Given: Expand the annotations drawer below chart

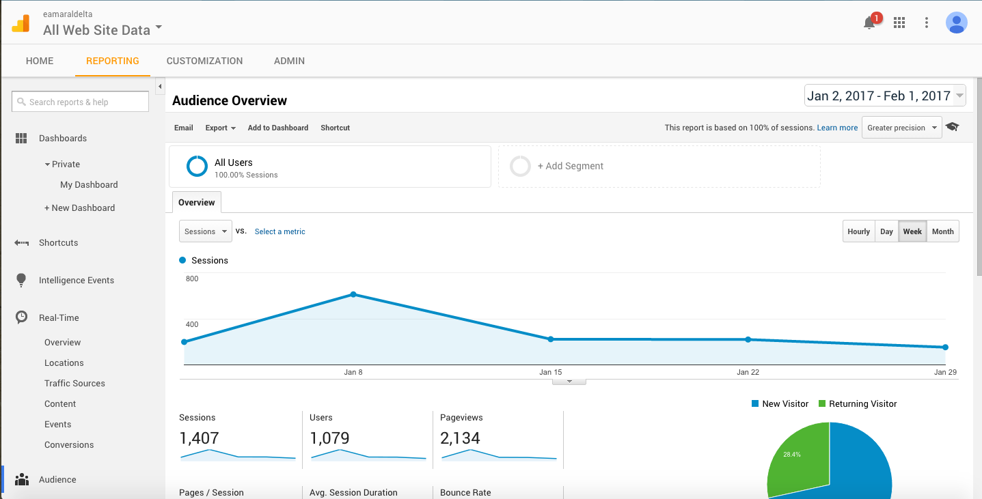Looking at the screenshot, I should click(569, 382).
